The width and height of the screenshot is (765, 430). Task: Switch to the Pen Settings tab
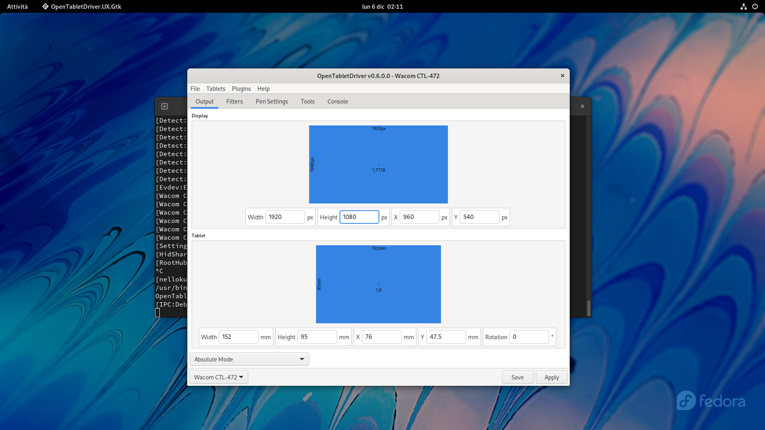272,102
